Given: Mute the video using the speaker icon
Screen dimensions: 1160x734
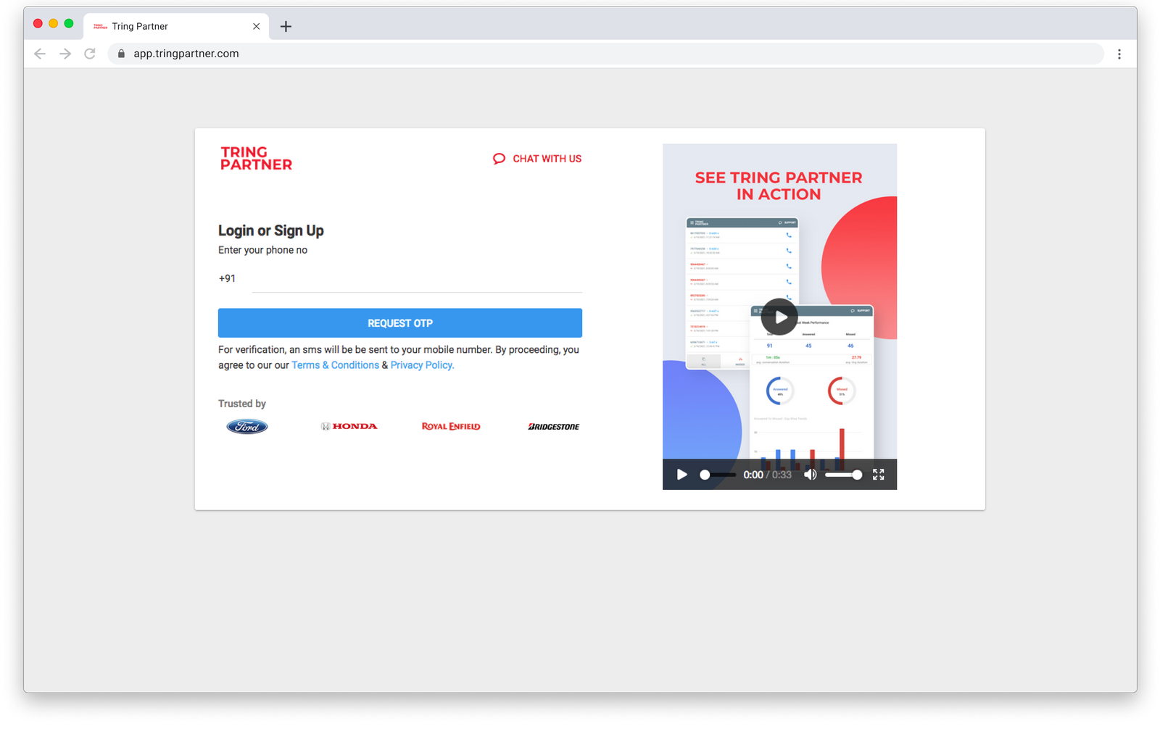Looking at the screenshot, I should point(810,475).
